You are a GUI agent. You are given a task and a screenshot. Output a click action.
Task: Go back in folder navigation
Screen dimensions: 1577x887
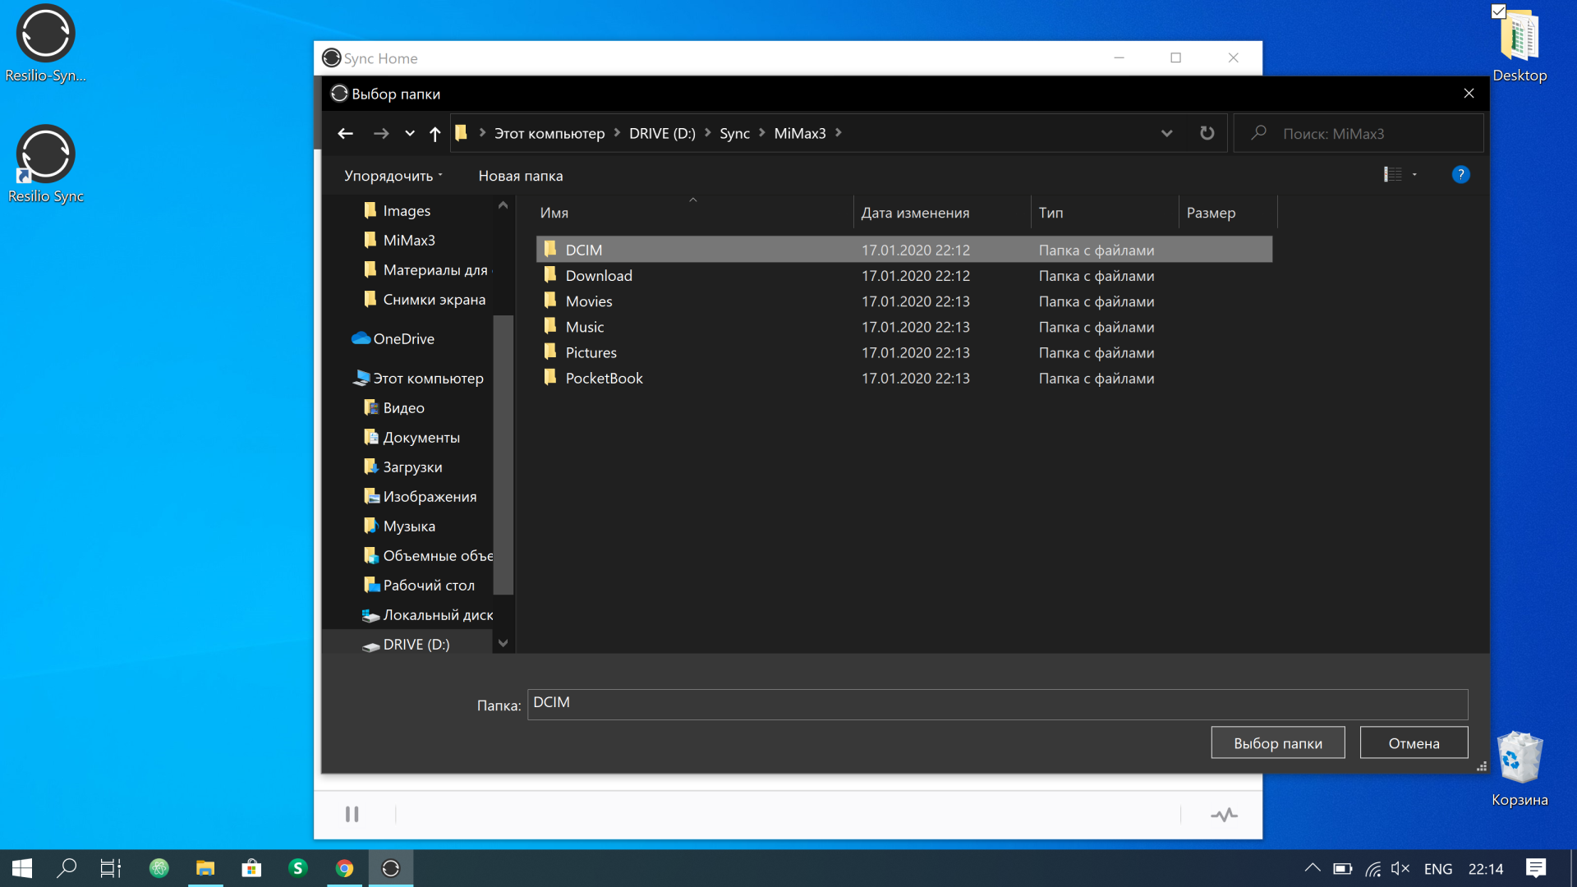point(345,133)
